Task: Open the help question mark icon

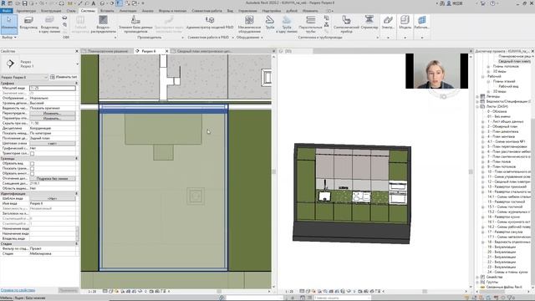Action: point(492,3)
